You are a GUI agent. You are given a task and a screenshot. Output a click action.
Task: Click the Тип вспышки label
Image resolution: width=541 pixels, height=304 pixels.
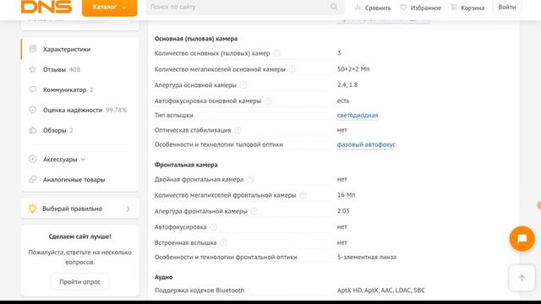point(173,116)
